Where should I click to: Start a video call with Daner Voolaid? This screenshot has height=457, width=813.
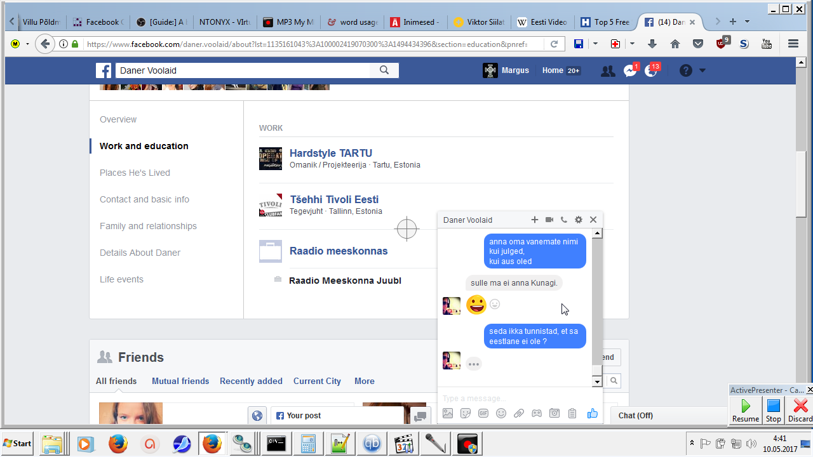pyautogui.click(x=549, y=220)
